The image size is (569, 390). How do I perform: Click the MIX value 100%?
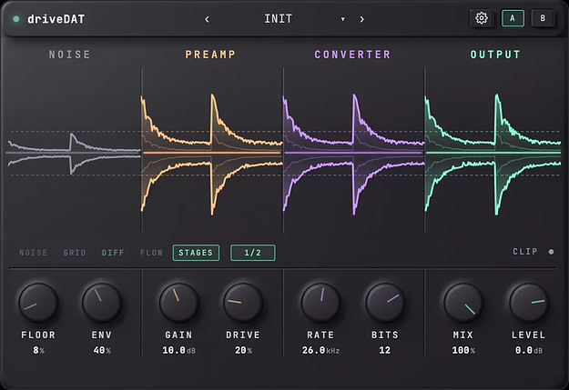pyautogui.click(x=463, y=351)
